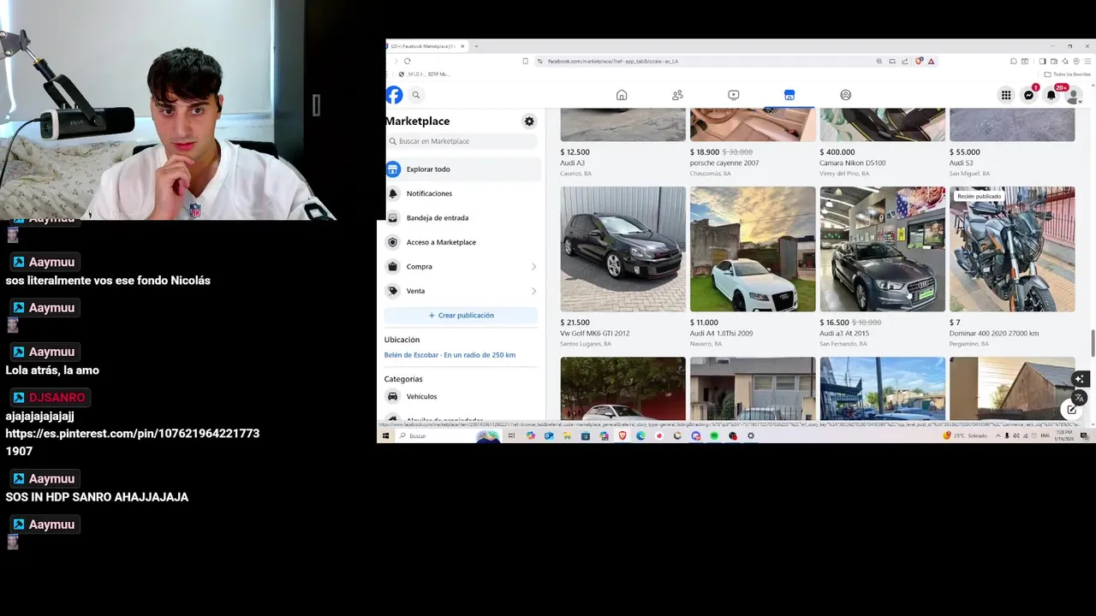Change location Belén de Escobar link

pyautogui.click(x=450, y=355)
